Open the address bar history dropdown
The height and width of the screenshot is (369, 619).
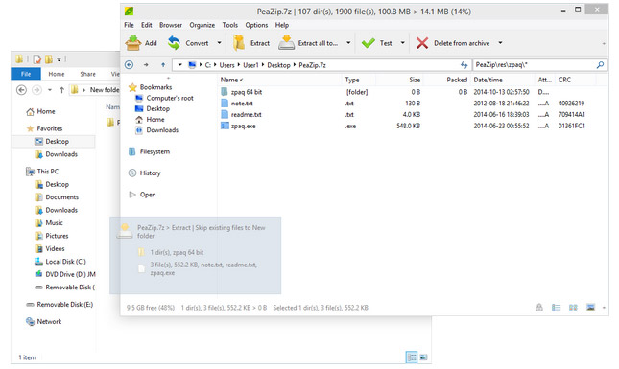pos(180,64)
